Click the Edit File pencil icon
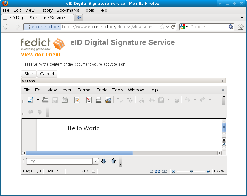 [x=77, y=100]
